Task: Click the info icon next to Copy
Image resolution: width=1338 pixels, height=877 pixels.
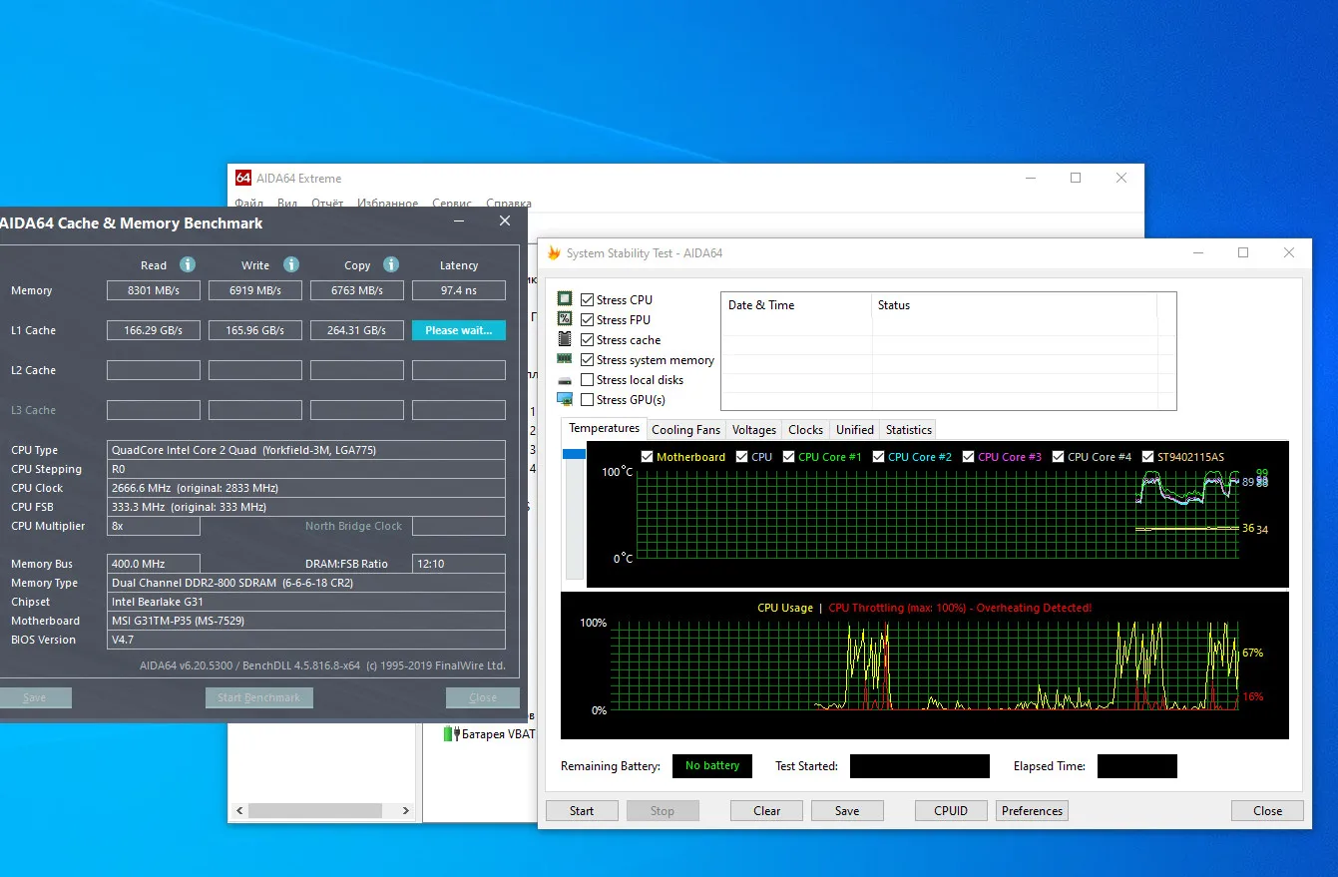Action: (391, 264)
